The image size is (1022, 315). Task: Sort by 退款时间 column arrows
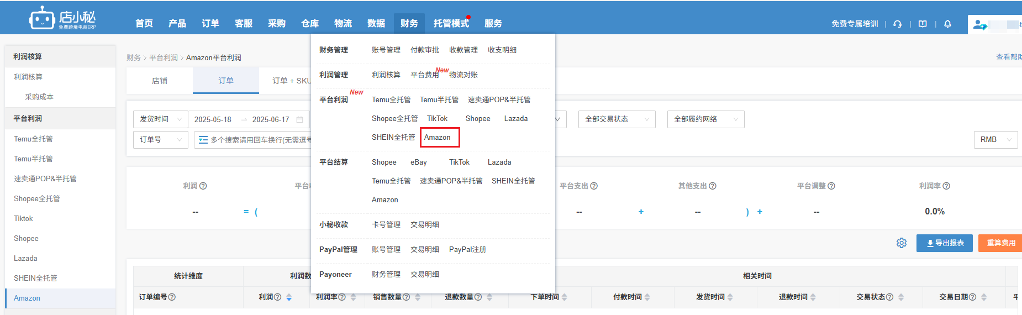point(813,297)
